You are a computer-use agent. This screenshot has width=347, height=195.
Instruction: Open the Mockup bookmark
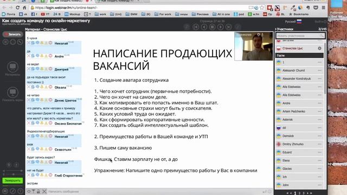pos(72,14)
